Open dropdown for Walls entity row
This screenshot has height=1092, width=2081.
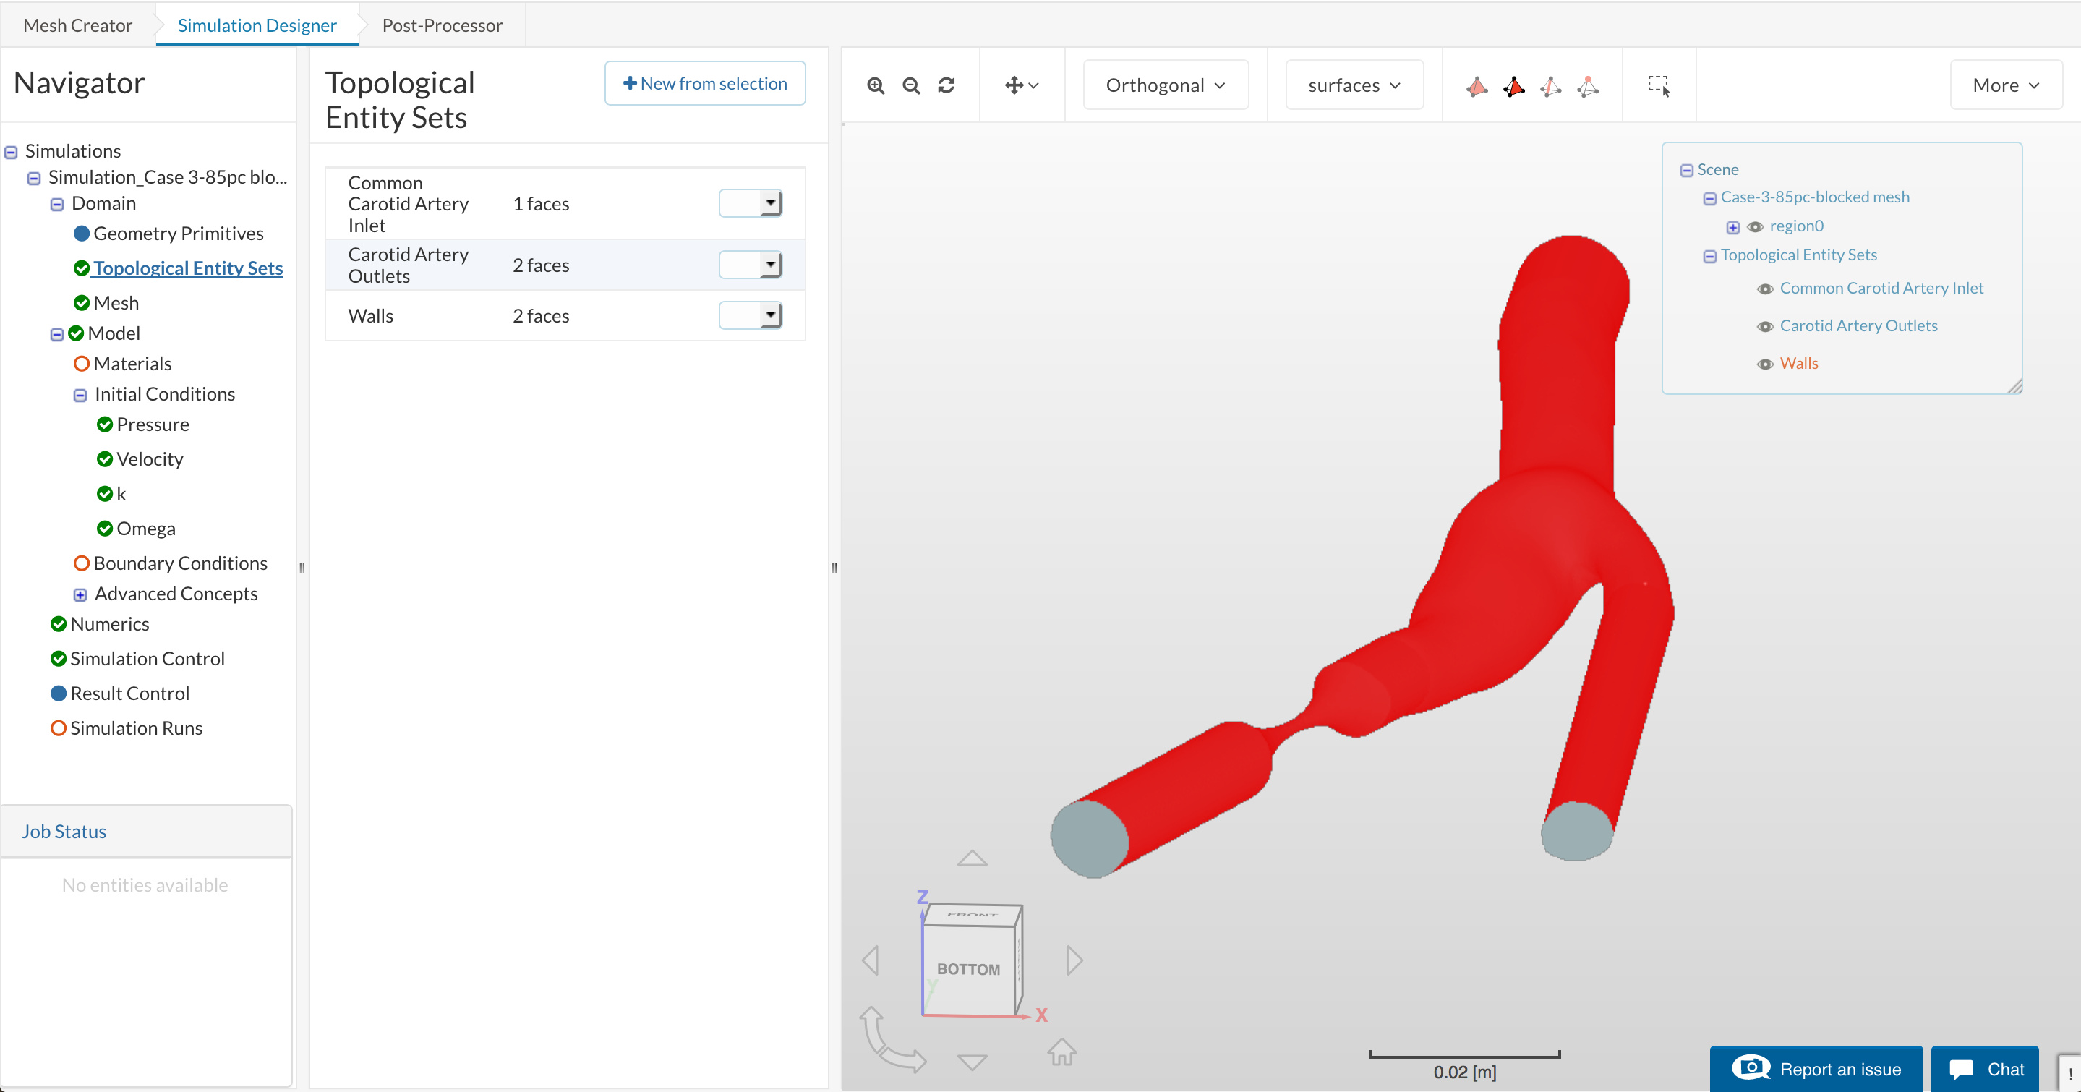pos(769,316)
